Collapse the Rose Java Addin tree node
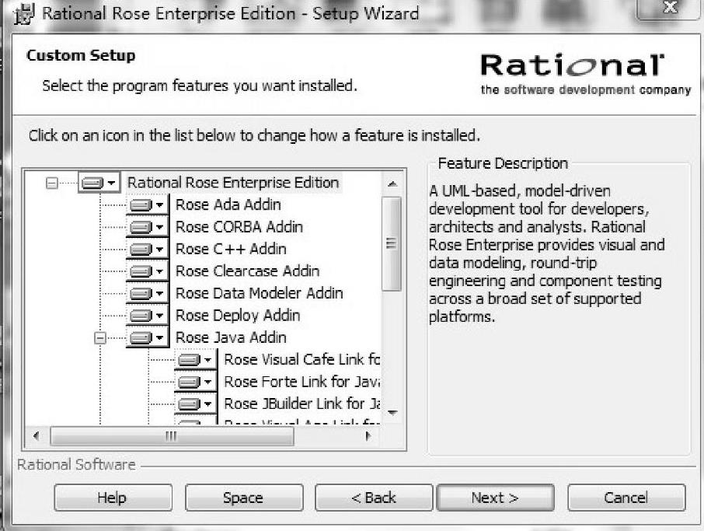The height and width of the screenshot is (531, 704). (x=100, y=338)
